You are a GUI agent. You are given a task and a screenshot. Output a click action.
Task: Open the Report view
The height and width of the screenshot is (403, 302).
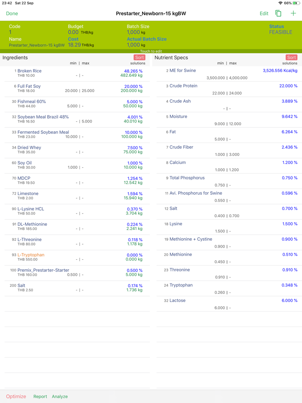[x=40, y=397]
